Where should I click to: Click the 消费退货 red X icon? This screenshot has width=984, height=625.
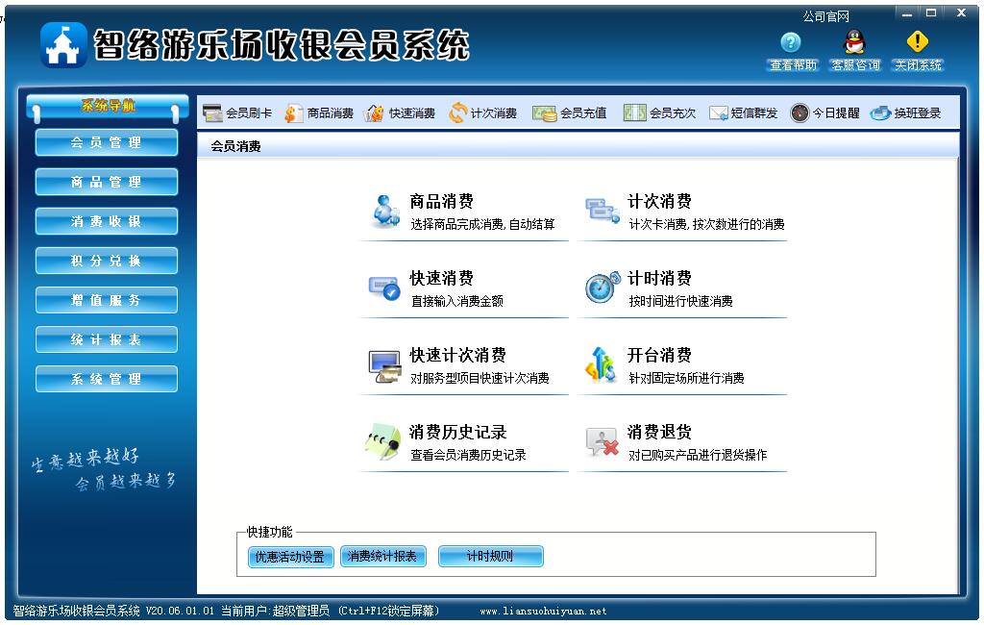click(602, 442)
